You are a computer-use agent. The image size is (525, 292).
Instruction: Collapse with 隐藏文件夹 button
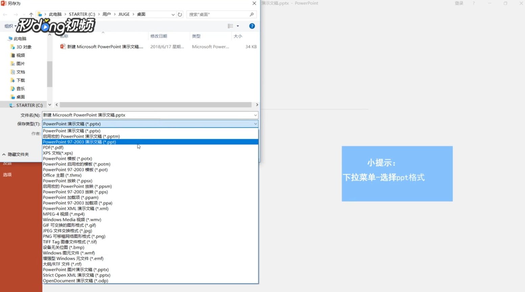(16, 155)
